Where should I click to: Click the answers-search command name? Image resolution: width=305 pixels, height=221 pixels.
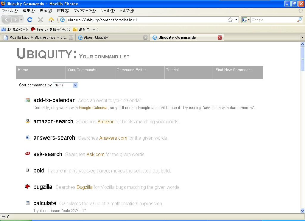pos(54,138)
